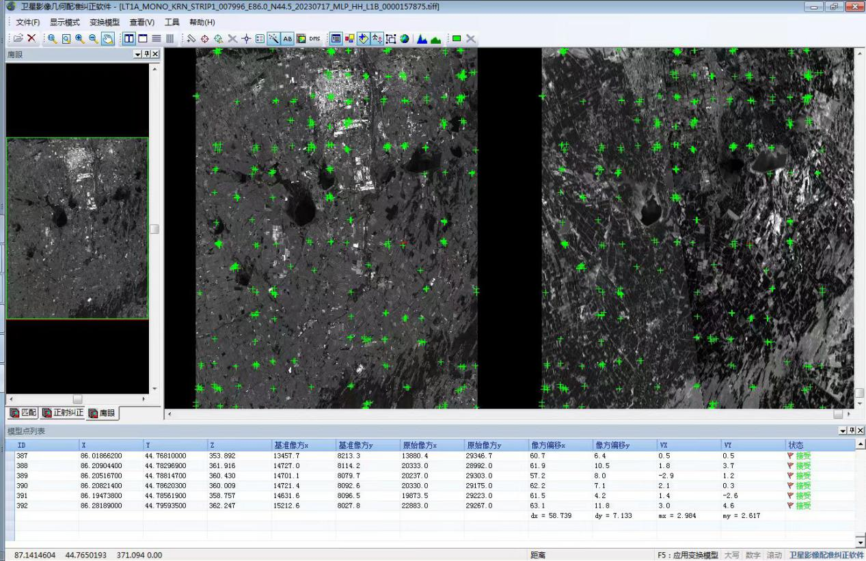
Task: Click the zoom in magnifier icon
Action: tap(80, 39)
